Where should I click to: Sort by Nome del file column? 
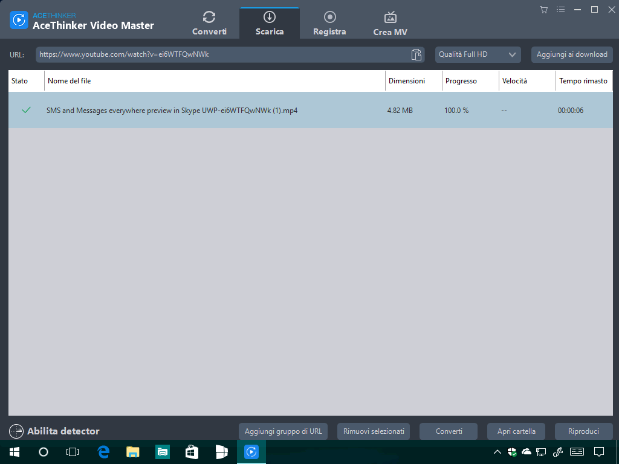coord(215,81)
